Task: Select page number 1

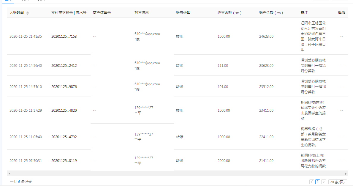Action: (x=318, y=182)
